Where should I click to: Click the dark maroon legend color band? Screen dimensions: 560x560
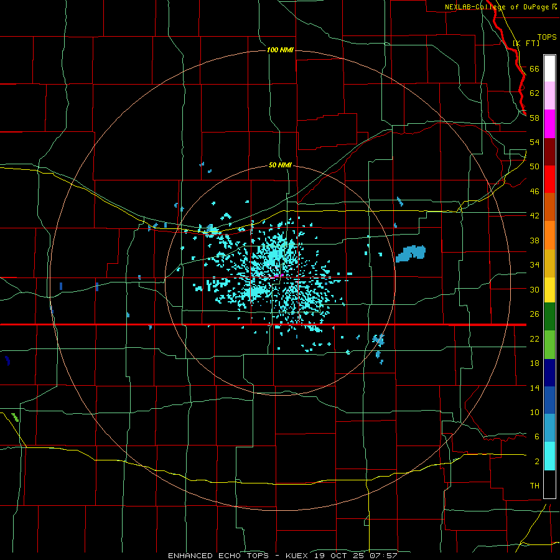[549, 152]
